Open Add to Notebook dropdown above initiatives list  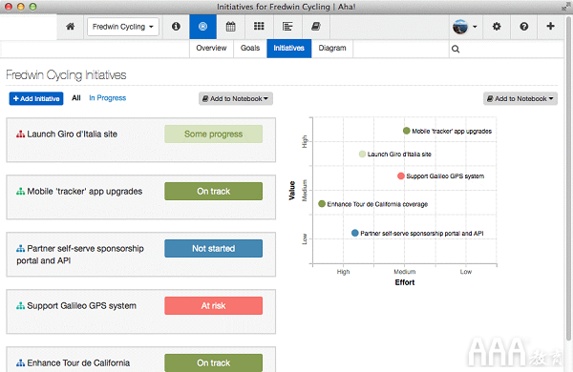click(x=236, y=98)
